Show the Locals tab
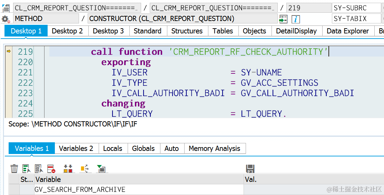 (x=113, y=148)
